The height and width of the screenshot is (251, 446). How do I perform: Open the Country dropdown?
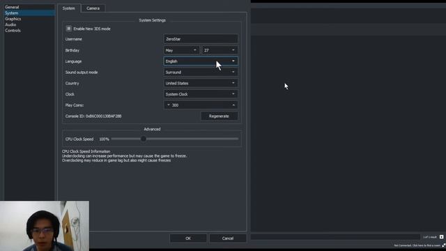coord(201,83)
